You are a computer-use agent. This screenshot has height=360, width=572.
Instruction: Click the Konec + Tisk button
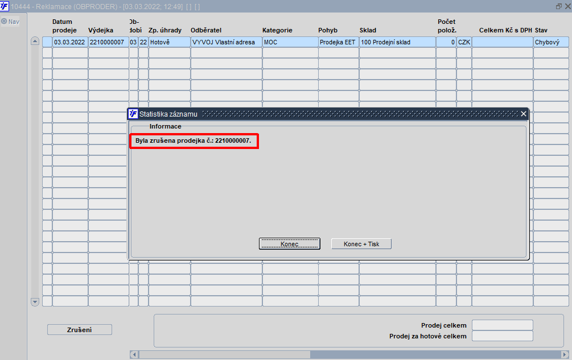click(x=361, y=244)
